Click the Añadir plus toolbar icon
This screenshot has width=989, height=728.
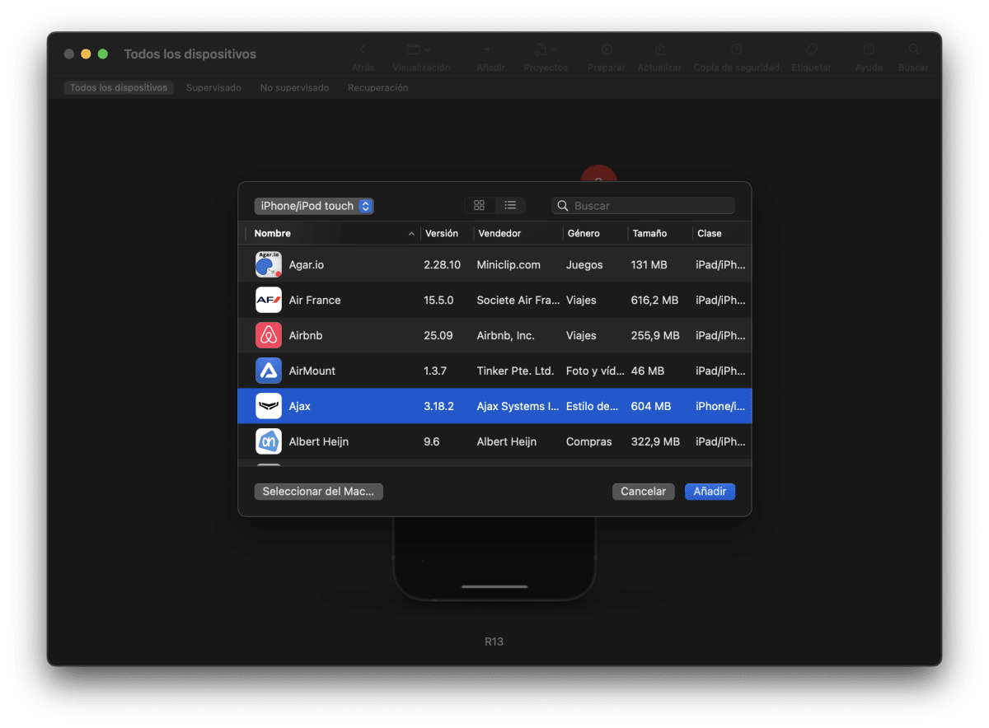click(x=488, y=50)
